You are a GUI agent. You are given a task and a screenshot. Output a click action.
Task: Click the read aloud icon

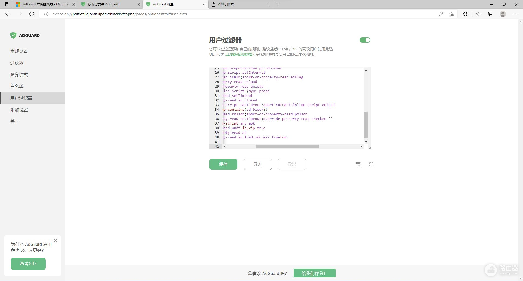tap(441, 14)
